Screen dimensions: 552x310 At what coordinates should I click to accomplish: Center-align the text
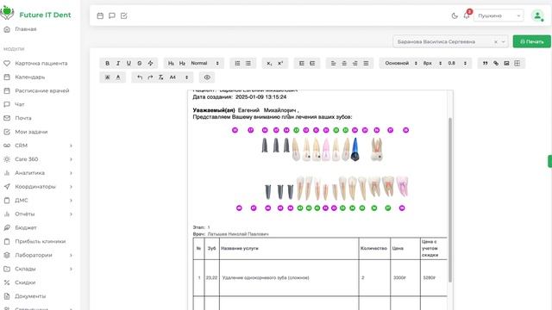344,63
